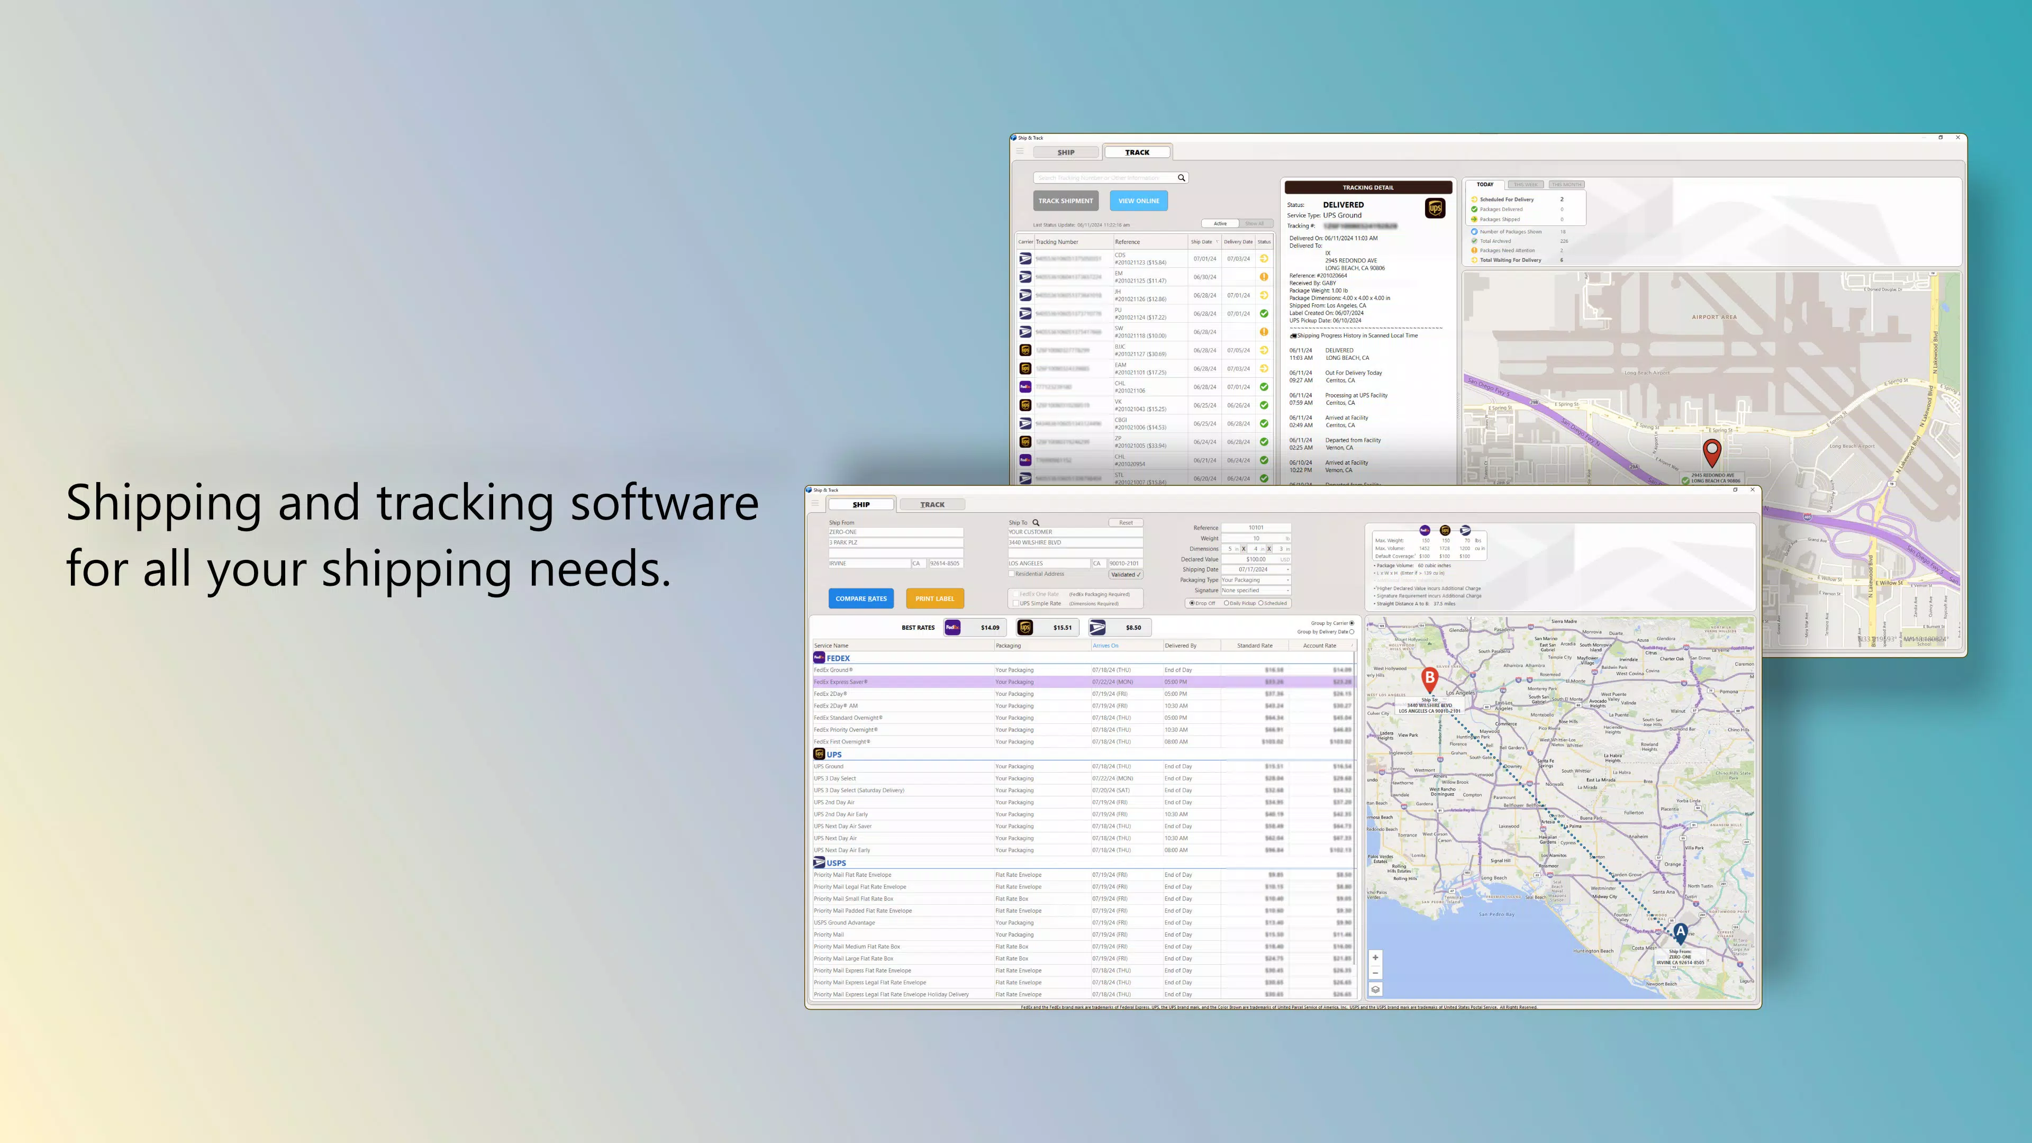Select the UPS best rate $15.51 icon
2032x1143 pixels.
tap(1026, 627)
